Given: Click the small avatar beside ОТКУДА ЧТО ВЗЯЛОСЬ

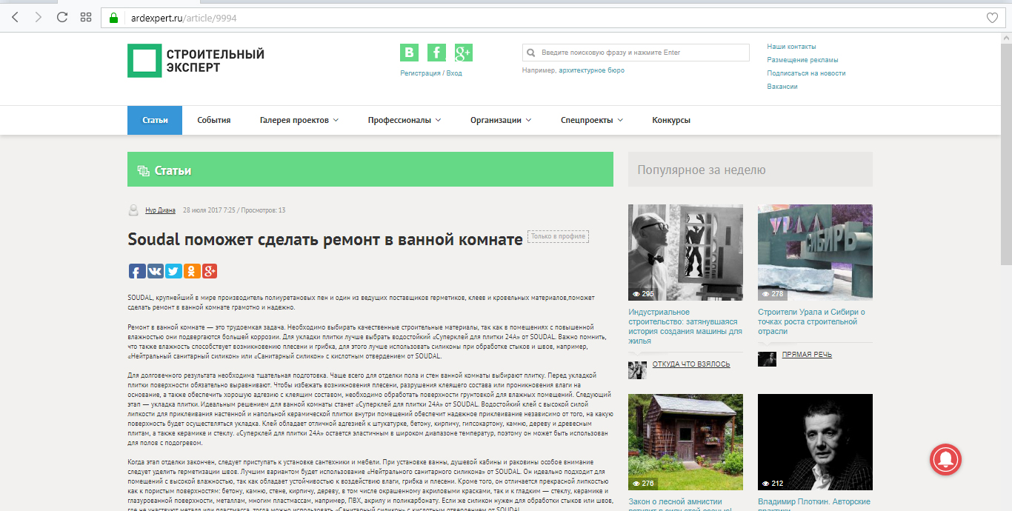Looking at the screenshot, I should click(x=637, y=370).
